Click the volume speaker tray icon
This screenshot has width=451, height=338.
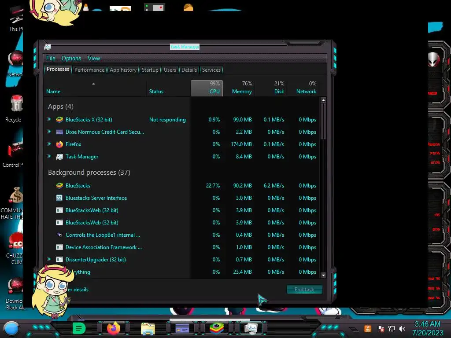[x=402, y=328]
